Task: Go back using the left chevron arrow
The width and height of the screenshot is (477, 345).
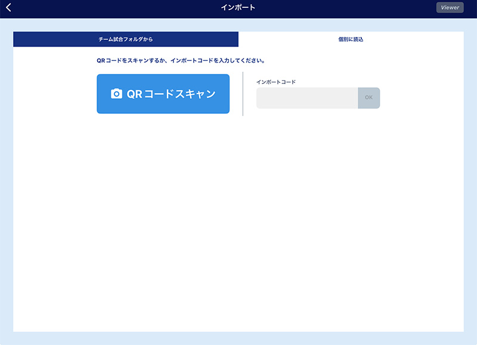Action: tap(8, 8)
